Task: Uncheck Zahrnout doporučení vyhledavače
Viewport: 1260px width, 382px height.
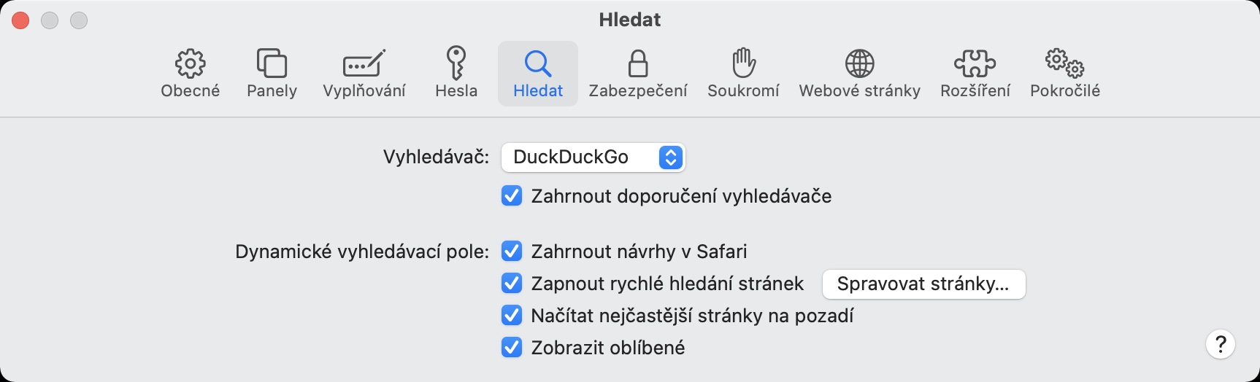Action: (x=512, y=196)
